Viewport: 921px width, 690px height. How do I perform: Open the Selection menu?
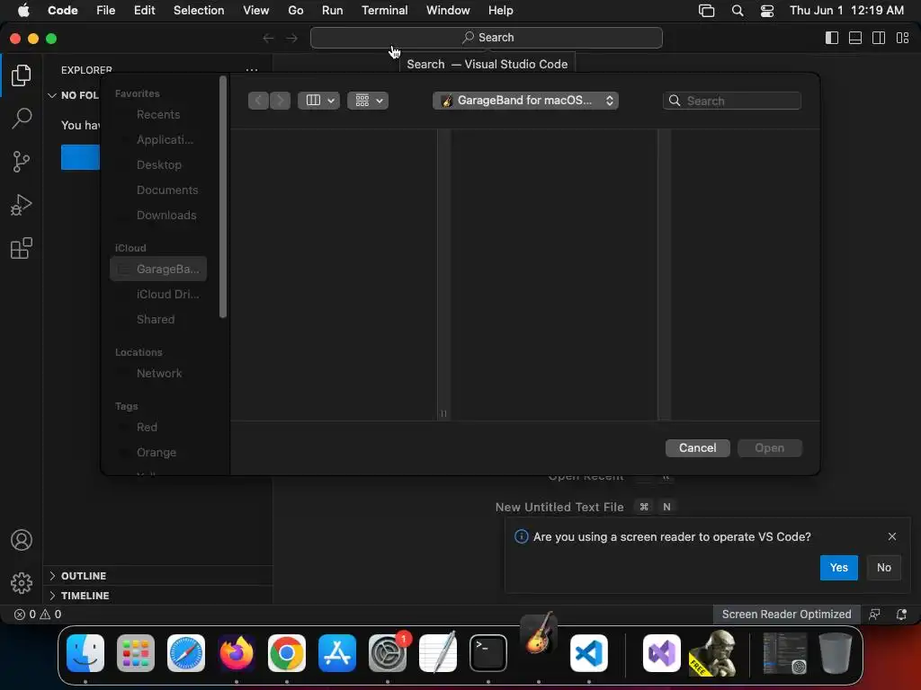coord(199,10)
